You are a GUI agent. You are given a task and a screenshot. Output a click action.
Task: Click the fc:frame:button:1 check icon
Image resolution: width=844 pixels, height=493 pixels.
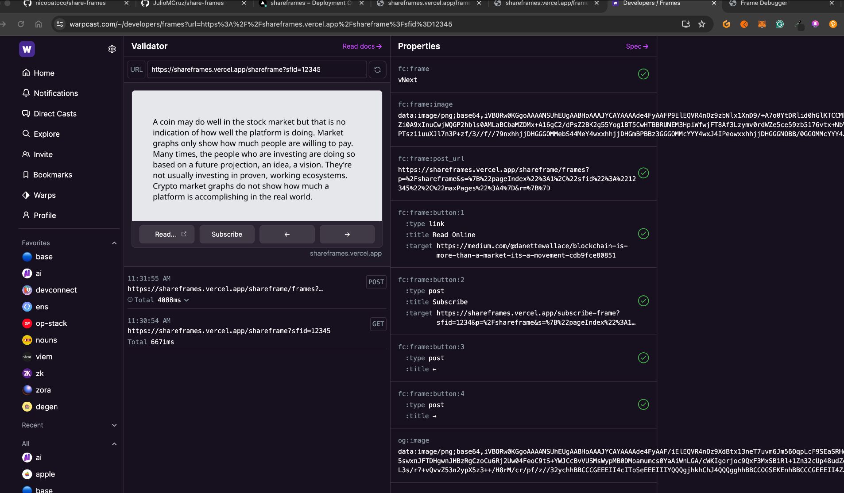tap(643, 234)
